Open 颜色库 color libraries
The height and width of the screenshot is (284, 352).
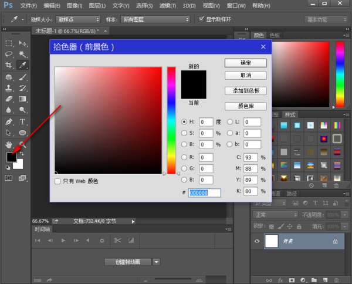tap(246, 106)
